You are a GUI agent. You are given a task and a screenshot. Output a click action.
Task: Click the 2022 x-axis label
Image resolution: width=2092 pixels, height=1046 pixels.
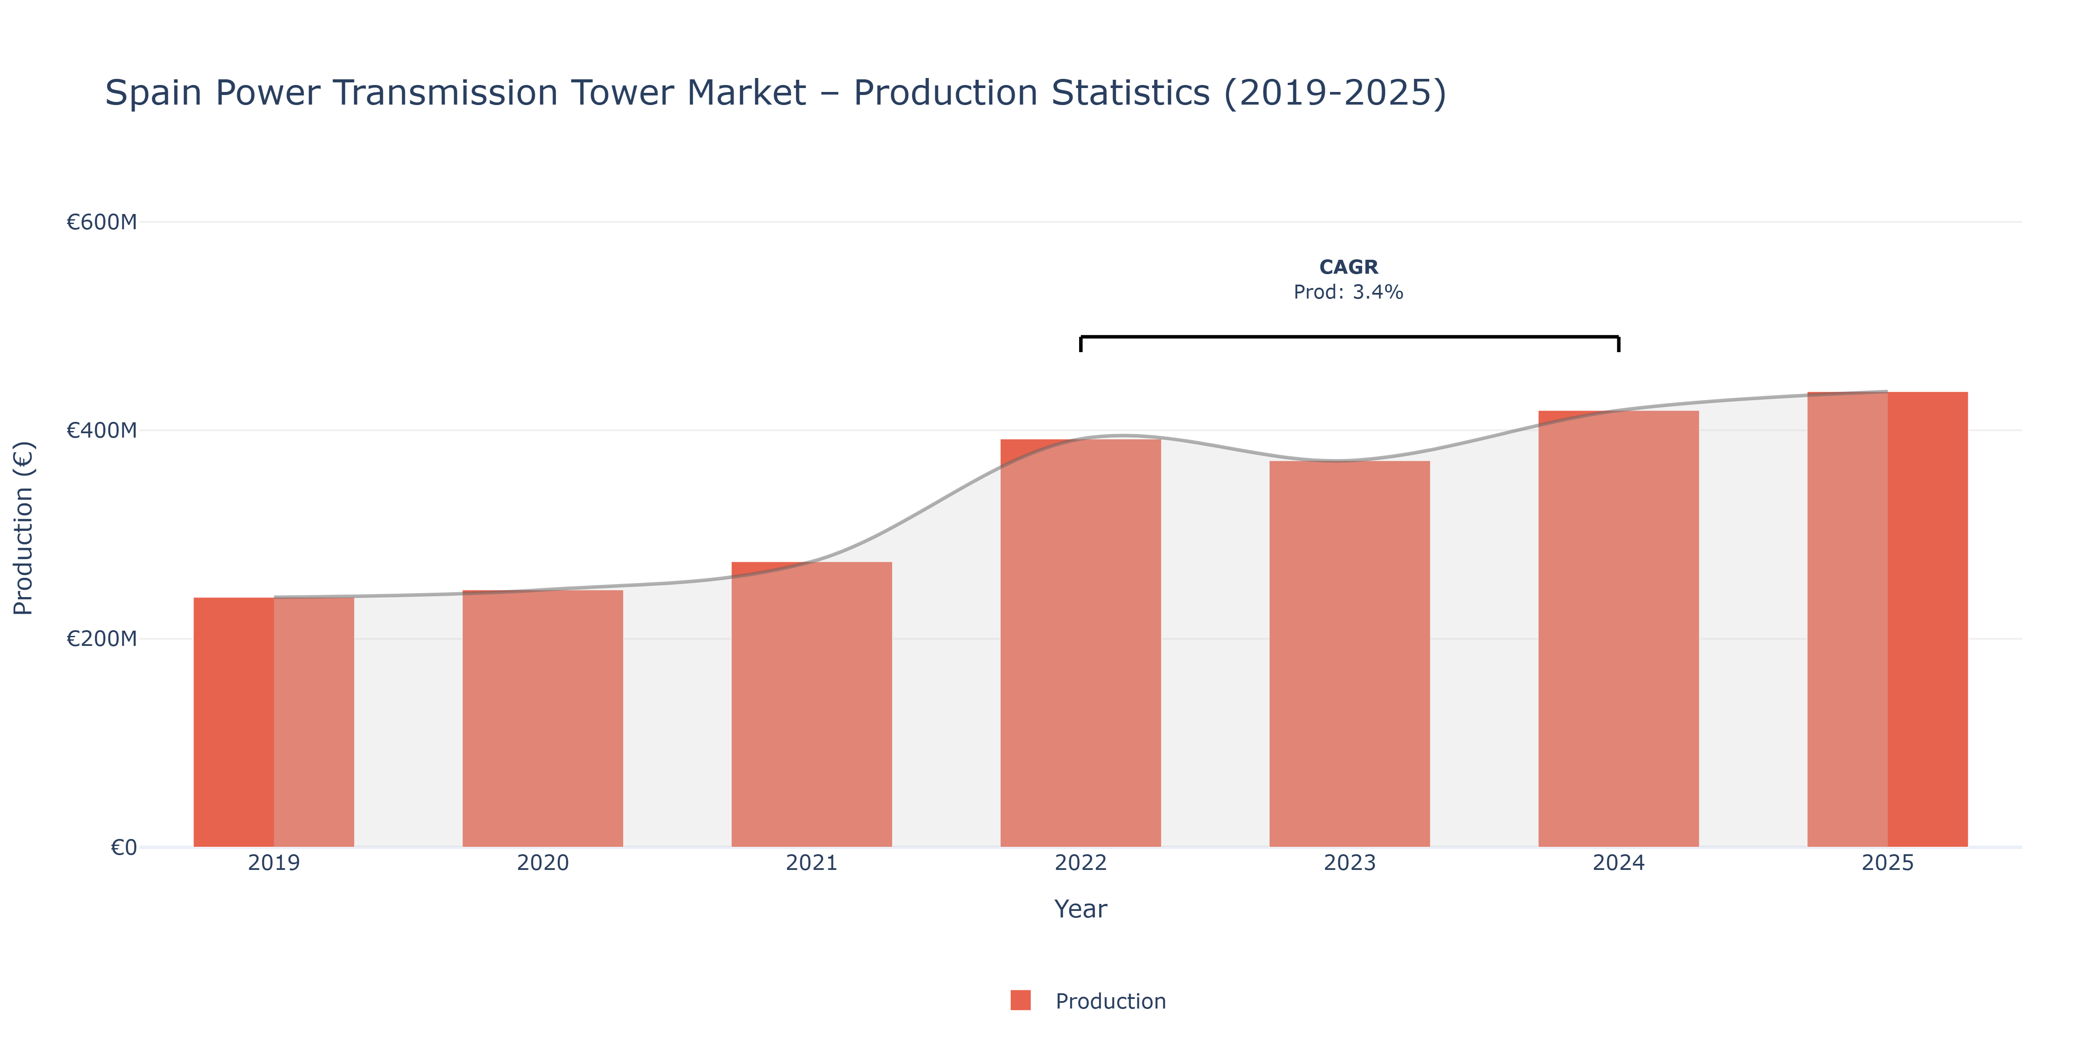click(x=1080, y=863)
